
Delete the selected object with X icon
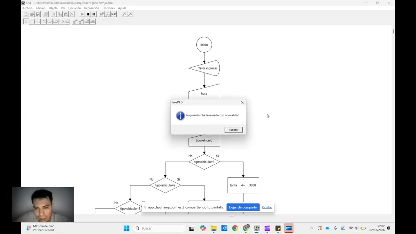tap(71, 14)
